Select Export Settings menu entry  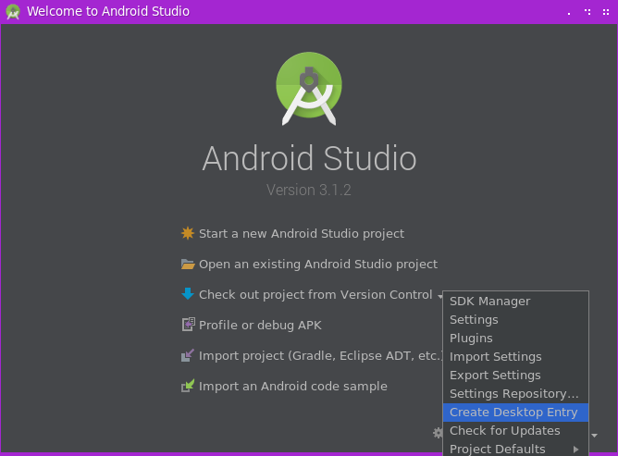(515, 376)
